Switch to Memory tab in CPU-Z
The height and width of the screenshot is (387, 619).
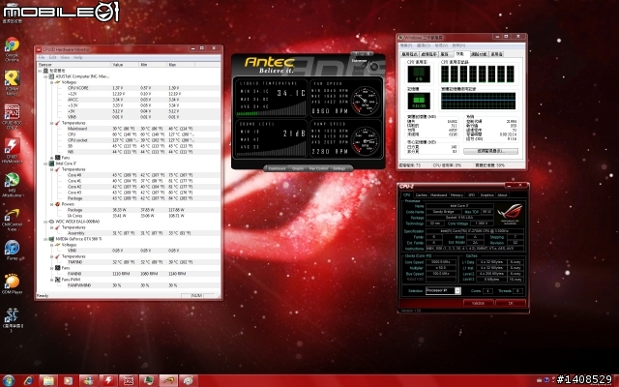click(x=457, y=195)
